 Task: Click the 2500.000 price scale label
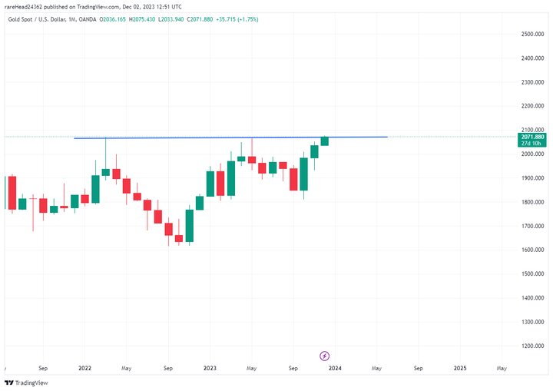[531, 35]
